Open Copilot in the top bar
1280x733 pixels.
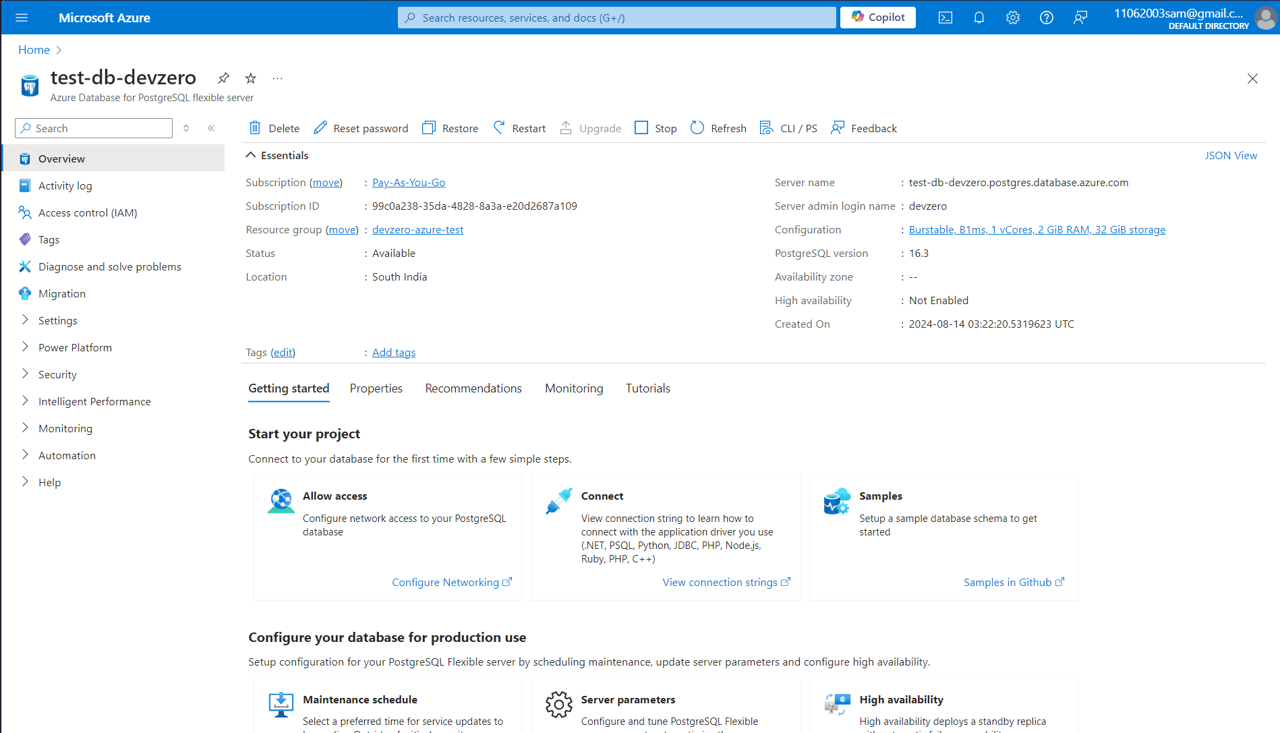pyautogui.click(x=877, y=17)
